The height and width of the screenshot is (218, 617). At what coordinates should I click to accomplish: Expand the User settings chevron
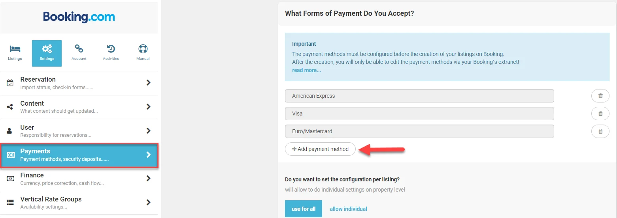pos(148,130)
